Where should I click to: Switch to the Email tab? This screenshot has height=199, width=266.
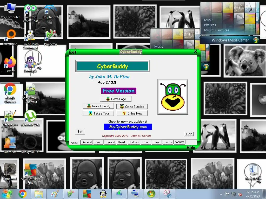[x=156, y=142]
